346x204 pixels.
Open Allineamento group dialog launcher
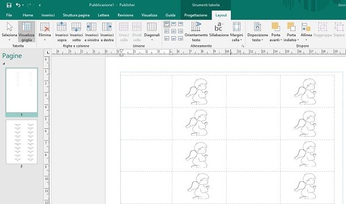(243, 46)
